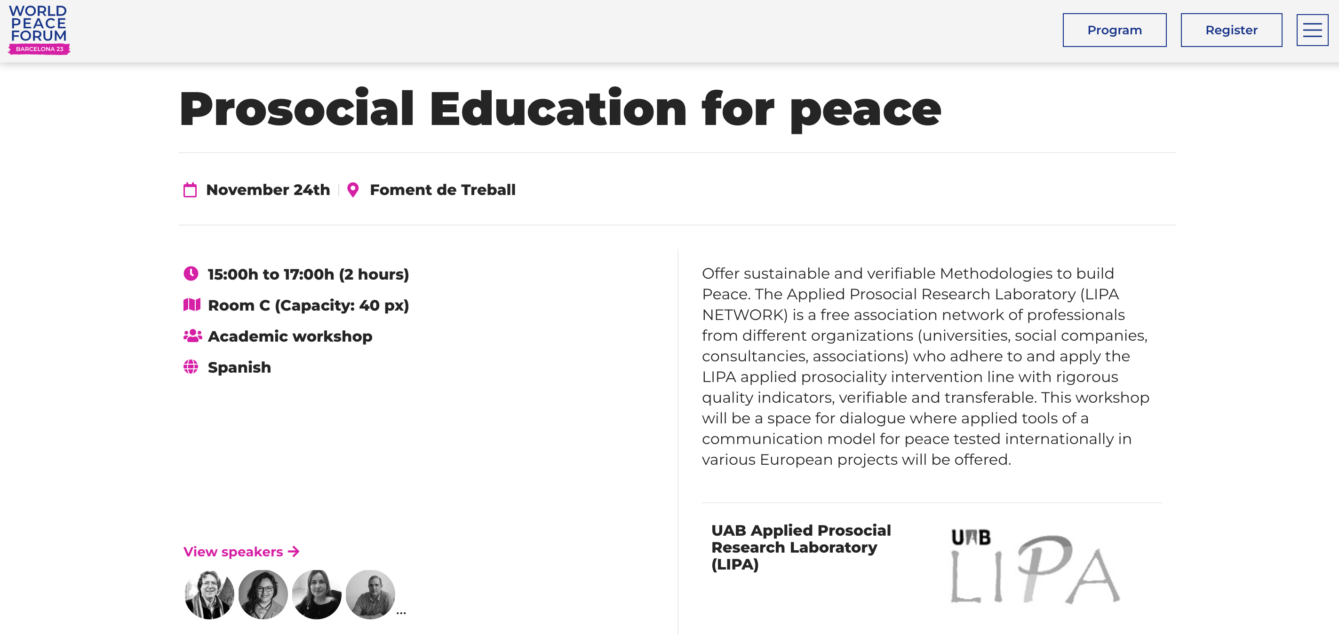
Task: Click the arrow next to View speakers
Action: [294, 551]
